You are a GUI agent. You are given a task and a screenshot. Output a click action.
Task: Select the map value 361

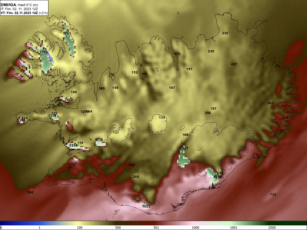(270, 103)
